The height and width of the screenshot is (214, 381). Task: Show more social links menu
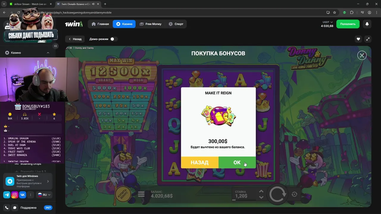pos(30,195)
